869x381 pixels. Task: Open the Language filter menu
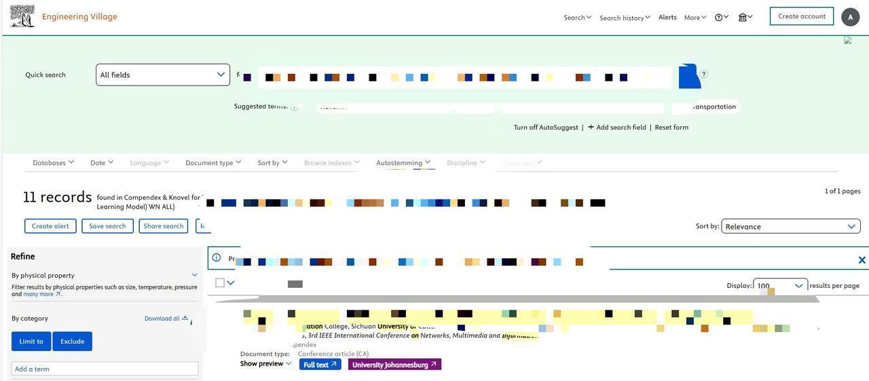(149, 162)
